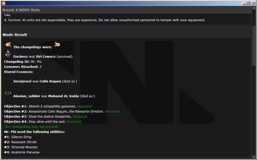Click the vertical scrollbar thumb

[x=254, y=46]
